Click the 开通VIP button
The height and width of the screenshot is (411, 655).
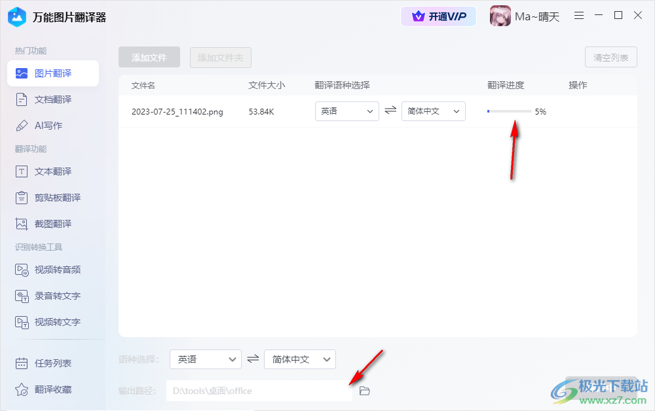439,17
